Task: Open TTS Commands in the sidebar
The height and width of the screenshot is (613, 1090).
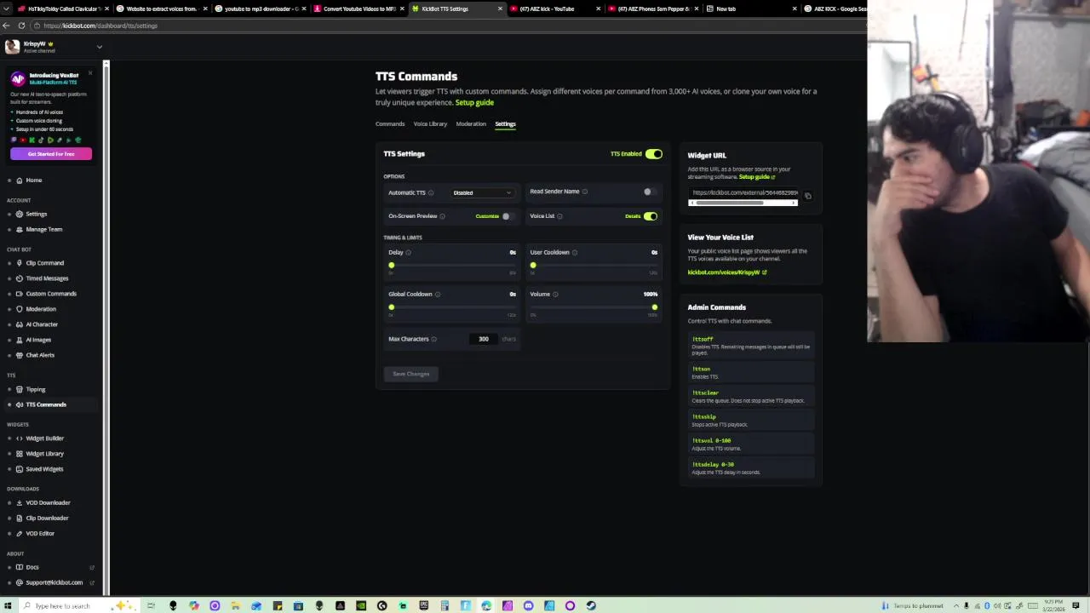Action: 46,405
